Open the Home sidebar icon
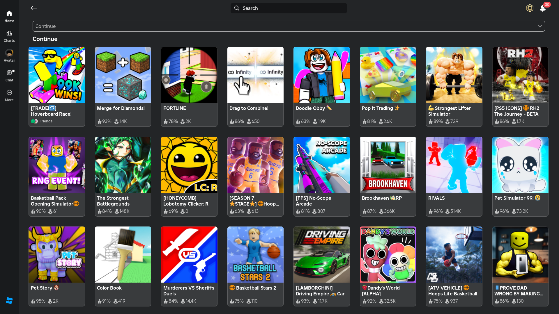Viewport: 559px width, 314px height. coord(9,14)
